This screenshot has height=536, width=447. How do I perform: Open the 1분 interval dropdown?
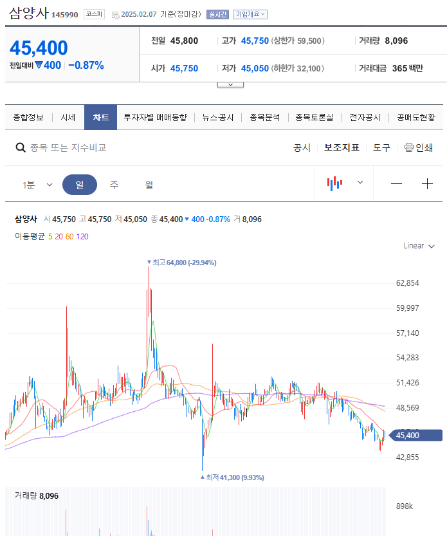(37, 185)
